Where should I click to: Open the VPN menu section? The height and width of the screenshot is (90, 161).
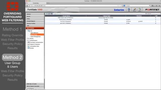tap(35, 26)
